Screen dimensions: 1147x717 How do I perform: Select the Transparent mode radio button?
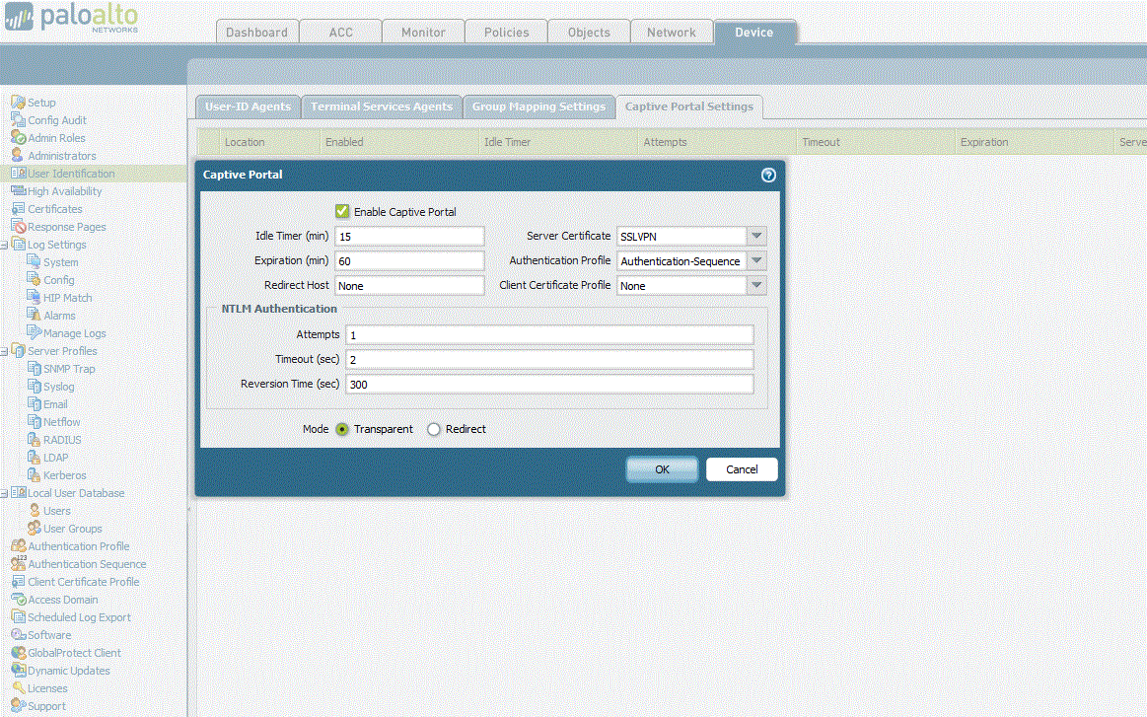(x=341, y=430)
